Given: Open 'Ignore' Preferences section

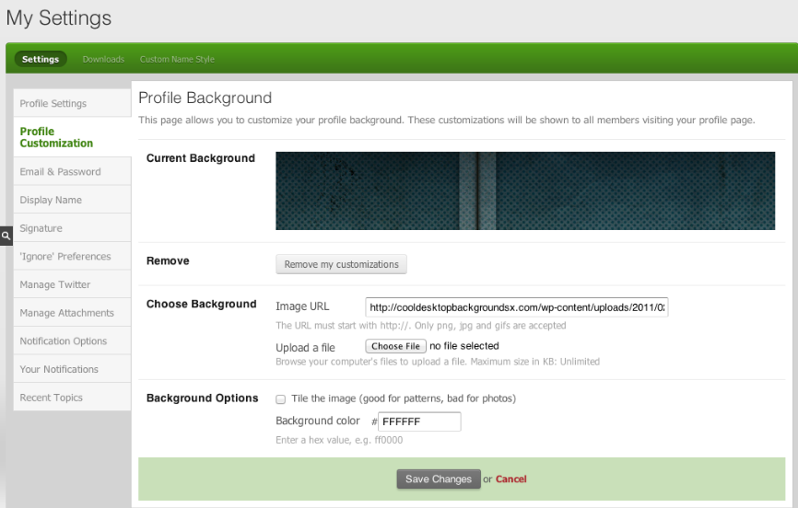Looking at the screenshot, I should point(65,257).
